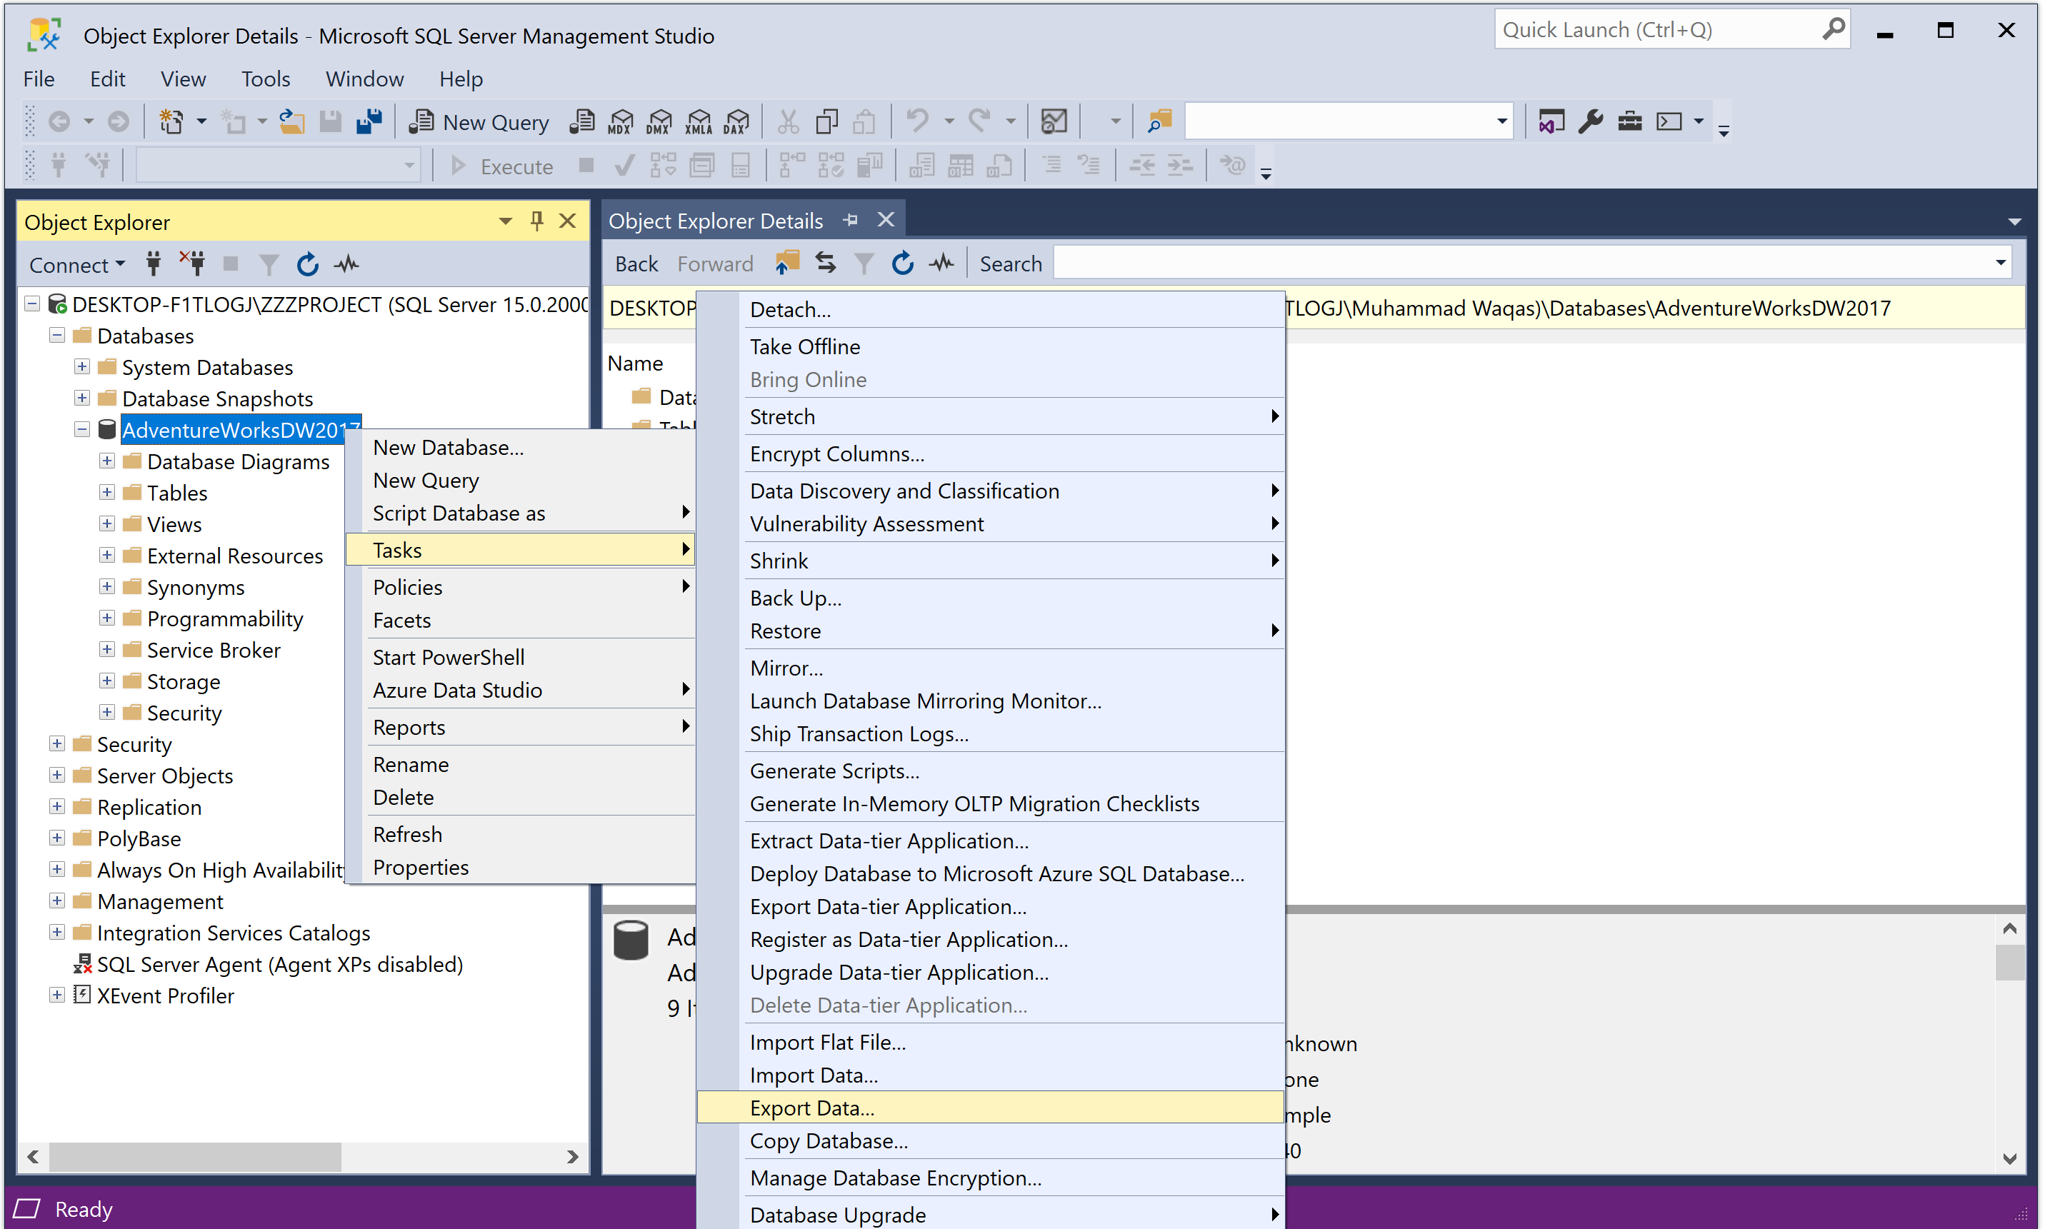Click the Synchronize icon in Details toolbar
Screen dimensions: 2045x1229
click(x=825, y=264)
